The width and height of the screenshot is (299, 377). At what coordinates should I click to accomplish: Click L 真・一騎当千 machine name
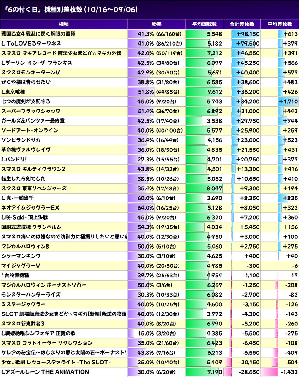(18, 198)
